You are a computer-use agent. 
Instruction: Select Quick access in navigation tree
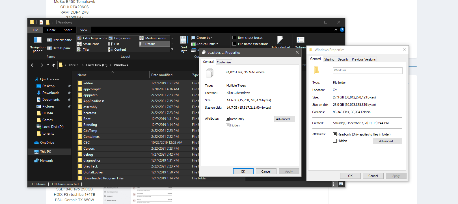pos(50,79)
